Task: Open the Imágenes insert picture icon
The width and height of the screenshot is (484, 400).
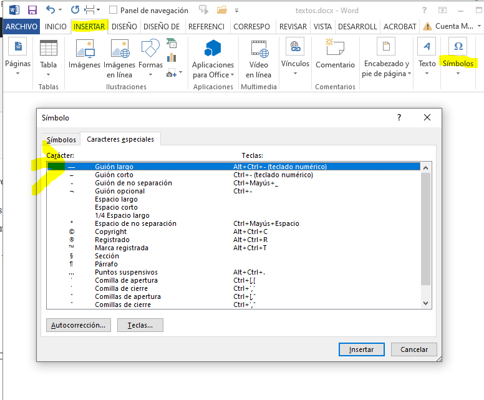Action: pyautogui.click(x=84, y=50)
